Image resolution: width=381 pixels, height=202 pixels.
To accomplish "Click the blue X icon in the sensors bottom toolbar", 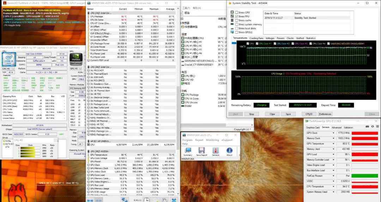I will pyautogui.click(x=174, y=200).
